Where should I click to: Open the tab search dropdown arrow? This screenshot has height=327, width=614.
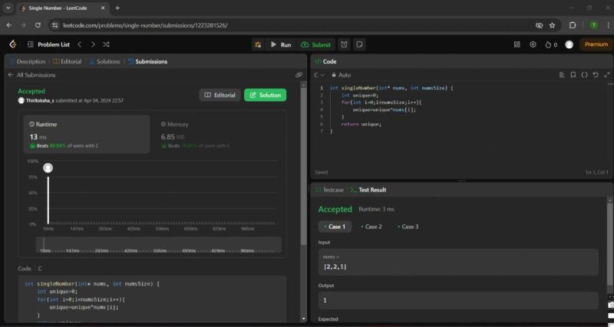(8, 8)
